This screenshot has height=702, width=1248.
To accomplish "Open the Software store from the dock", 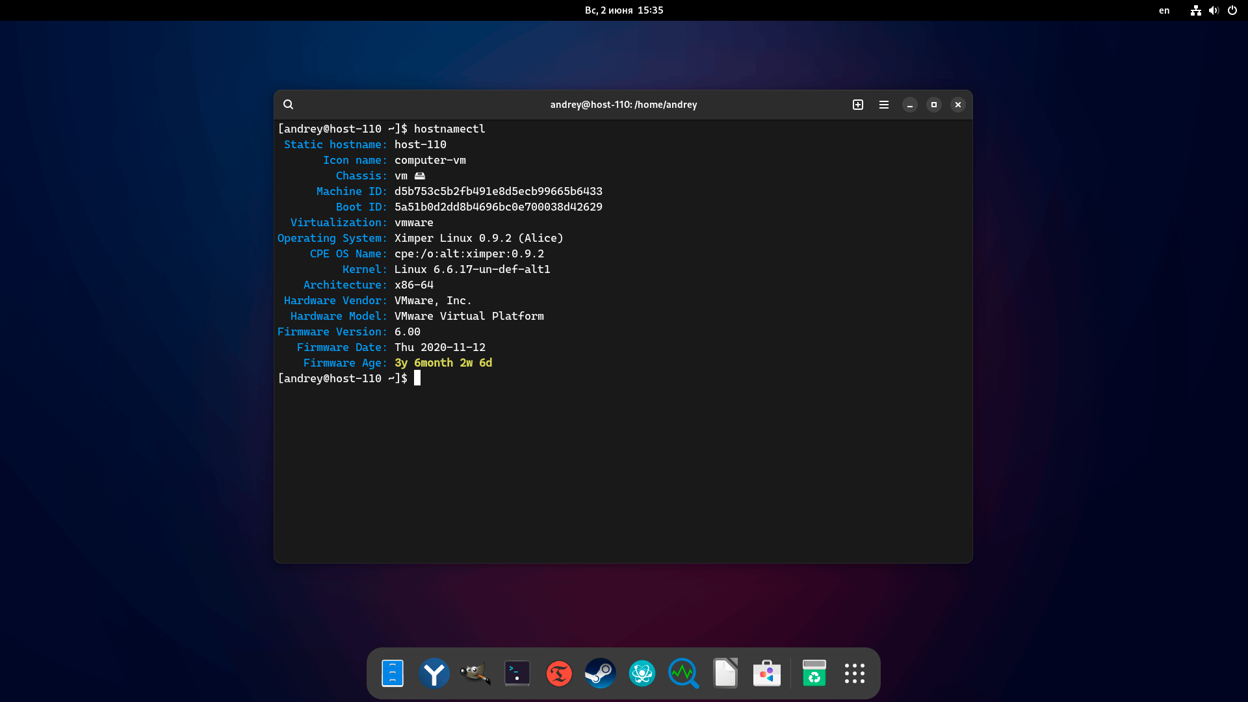I will [767, 673].
